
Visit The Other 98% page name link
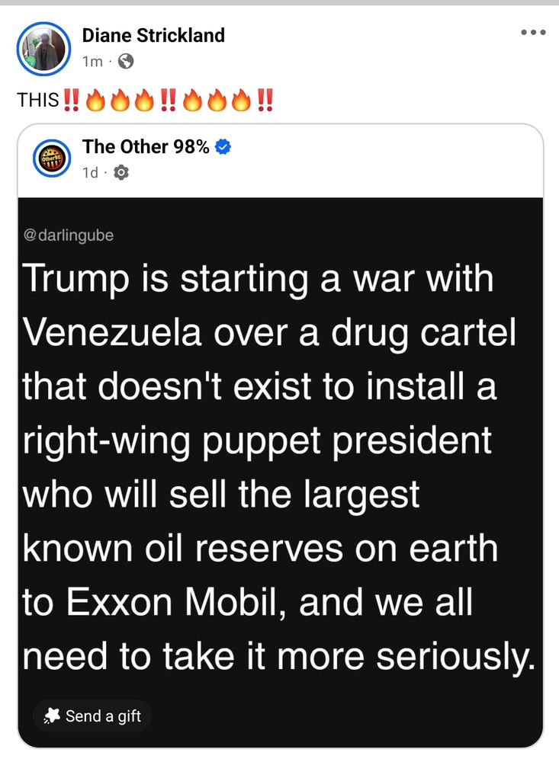[146, 147]
